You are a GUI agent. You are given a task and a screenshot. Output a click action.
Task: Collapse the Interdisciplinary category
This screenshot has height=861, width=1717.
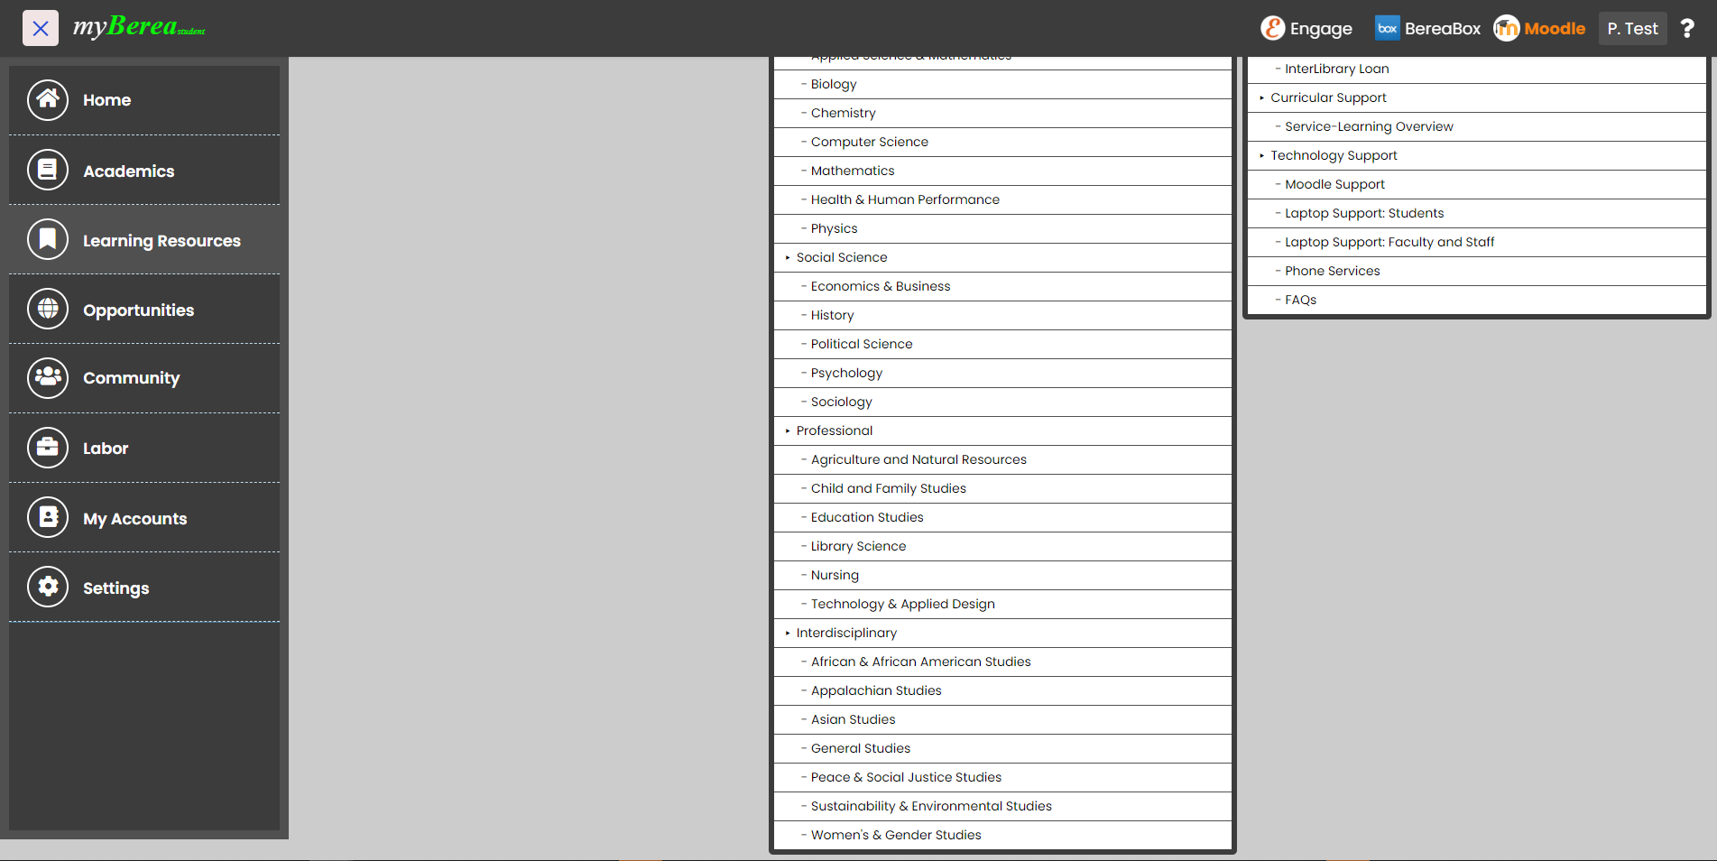(x=788, y=634)
